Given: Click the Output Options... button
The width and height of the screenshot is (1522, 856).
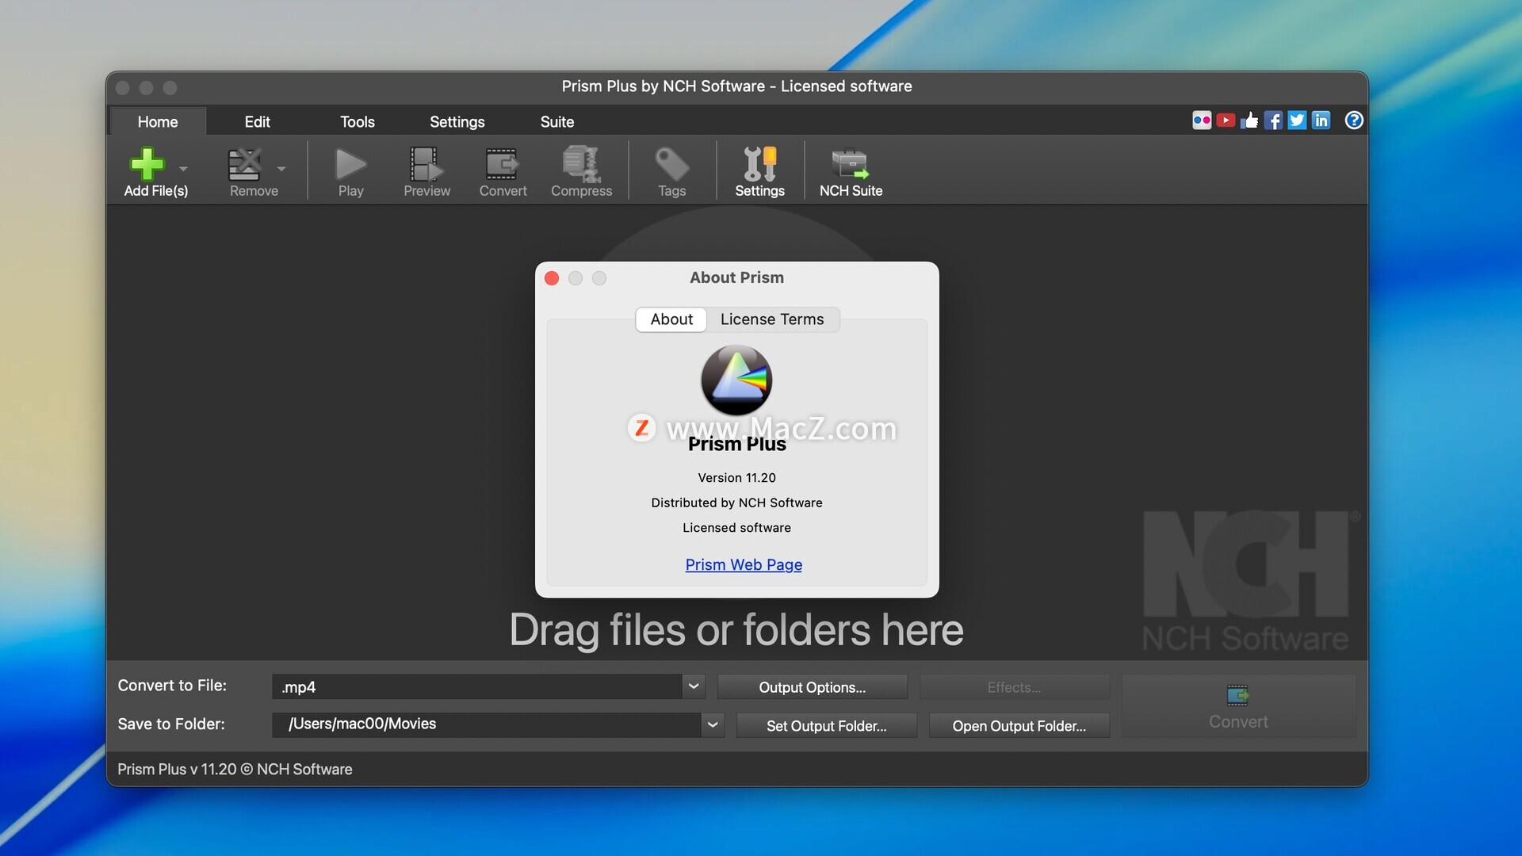Looking at the screenshot, I should click(x=813, y=687).
